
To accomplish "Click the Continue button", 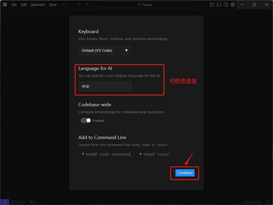I will [x=185, y=173].
